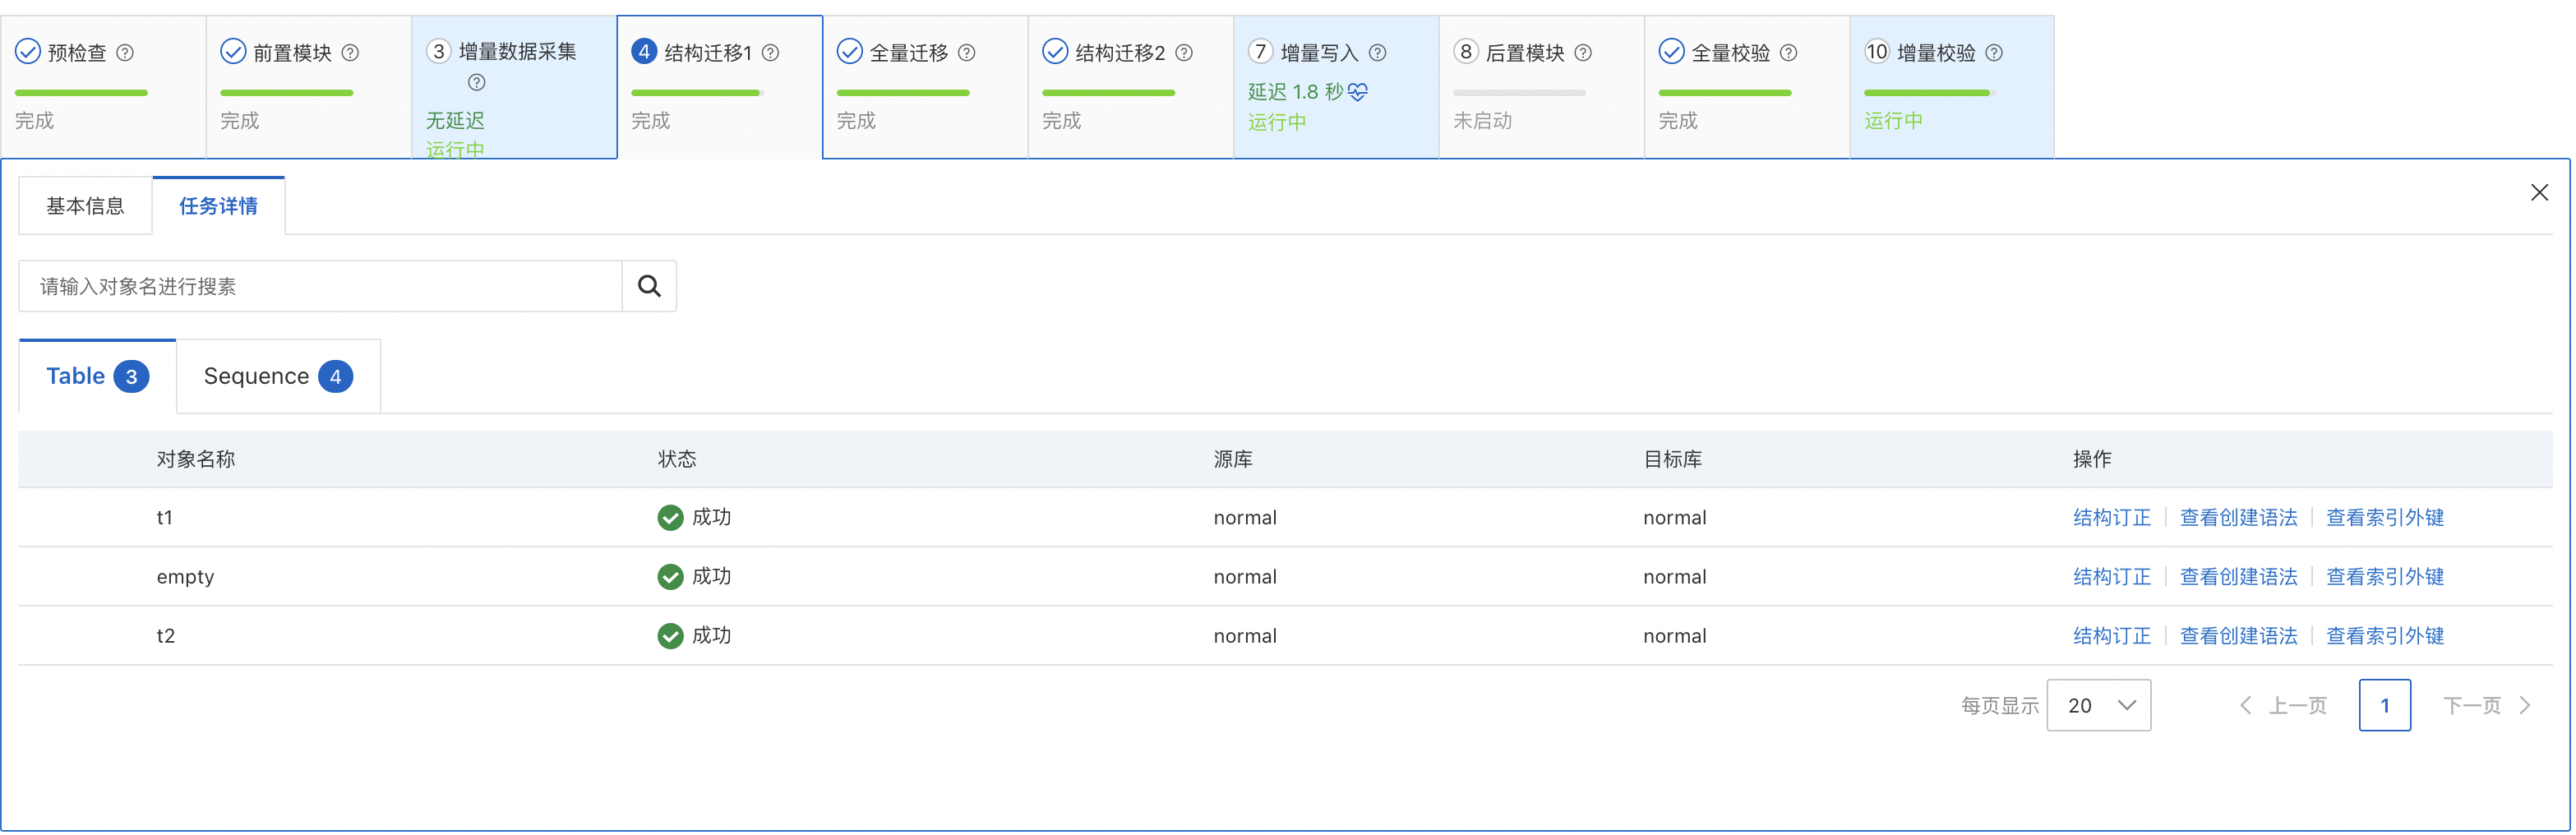
Task: Focus the object name search field
Action: tap(320, 287)
